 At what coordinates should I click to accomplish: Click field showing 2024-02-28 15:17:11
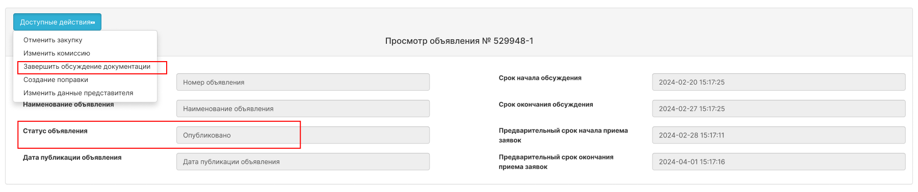pyautogui.click(x=779, y=135)
